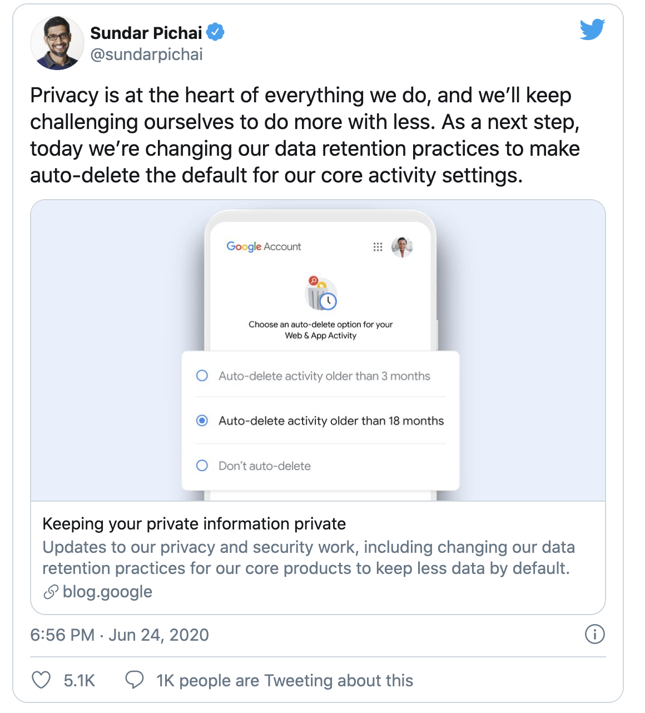Click the auto-delete trash clock icon

321,294
